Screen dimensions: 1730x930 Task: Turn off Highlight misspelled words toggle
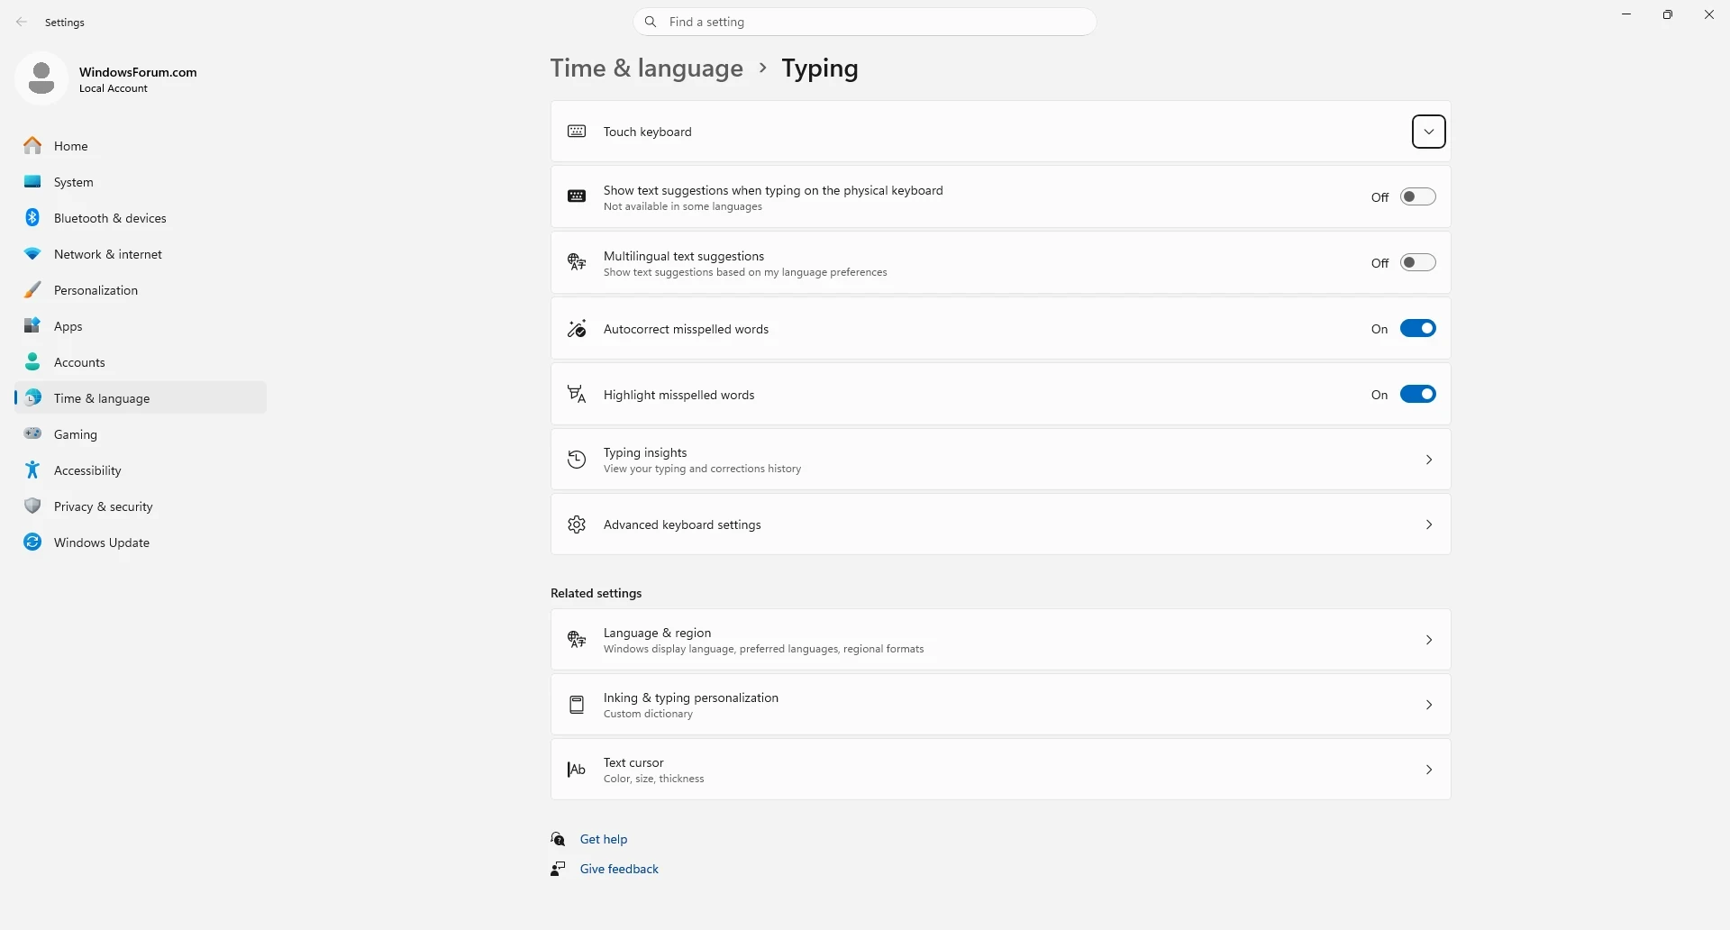tap(1418, 394)
